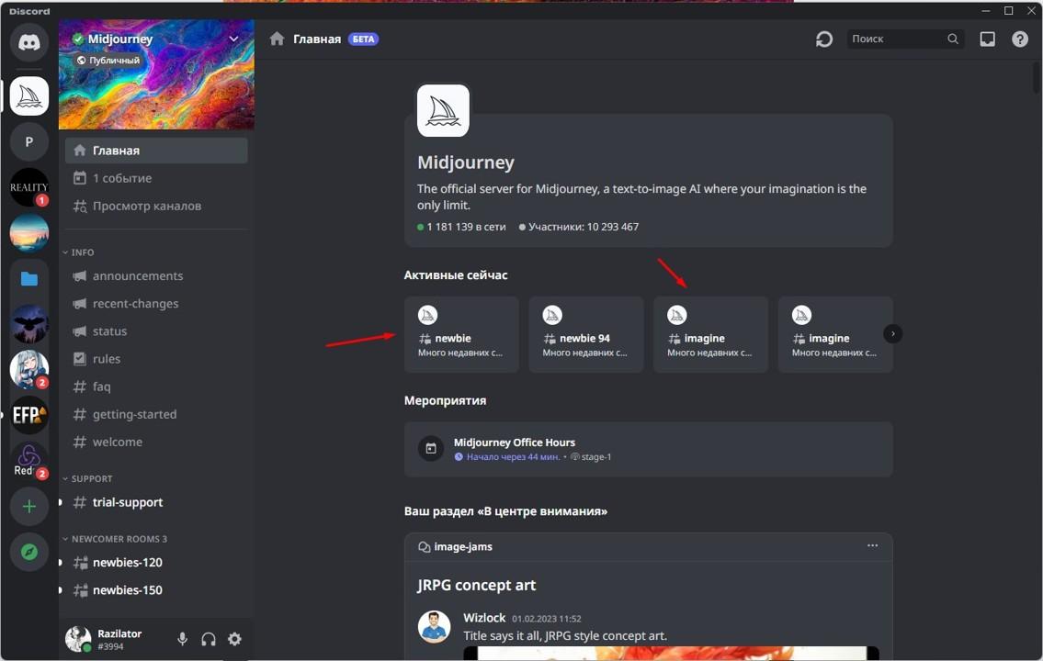
Task: Open Просмотр каналов channel browser
Action: point(156,206)
